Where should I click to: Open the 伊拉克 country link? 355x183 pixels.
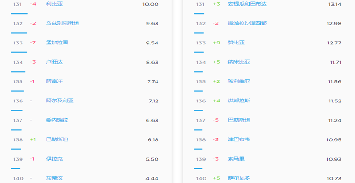tap(54, 159)
